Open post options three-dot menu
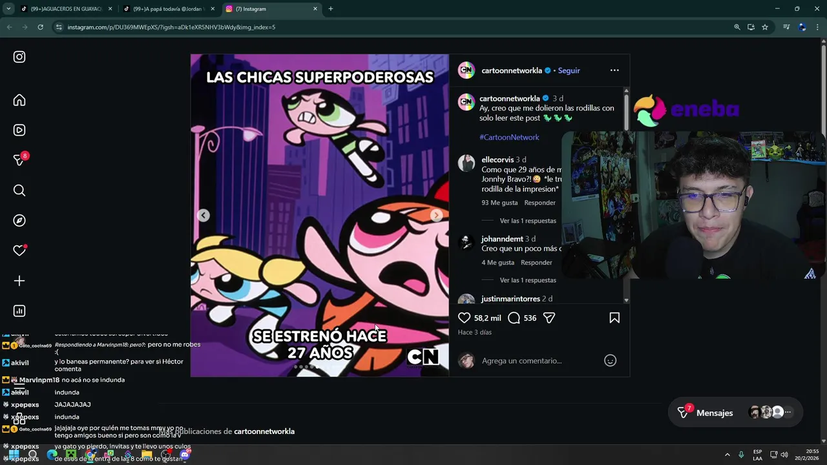 pos(614,70)
